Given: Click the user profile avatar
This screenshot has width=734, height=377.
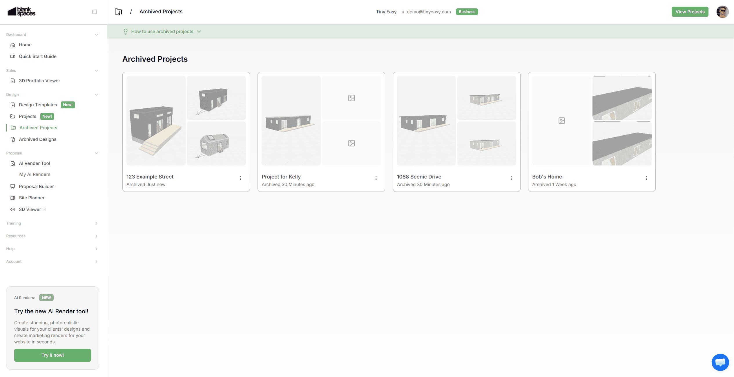Looking at the screenshot, I should click(722, 12).
